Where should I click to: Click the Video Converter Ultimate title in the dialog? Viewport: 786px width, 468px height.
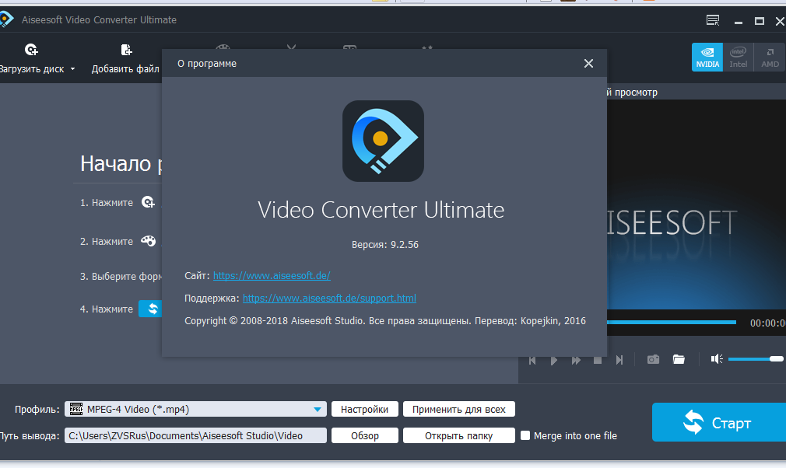(x=381, y=210)
